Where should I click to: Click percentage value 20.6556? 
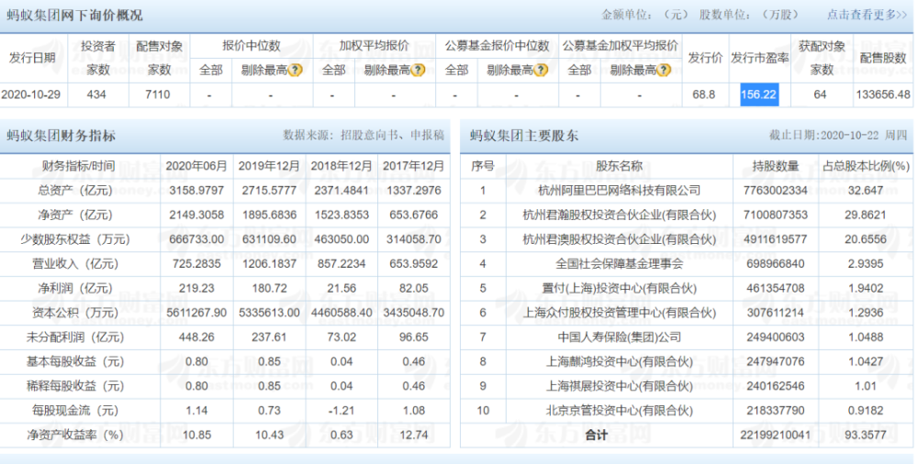click(866, 239)
